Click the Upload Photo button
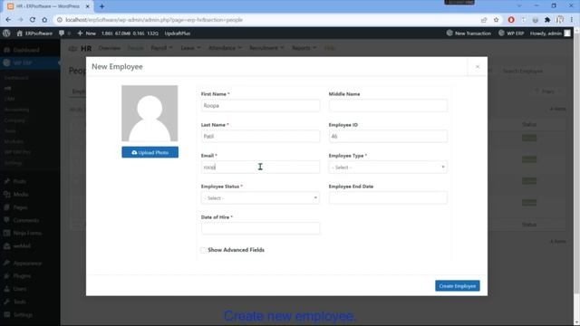 (x=150, y=152)
